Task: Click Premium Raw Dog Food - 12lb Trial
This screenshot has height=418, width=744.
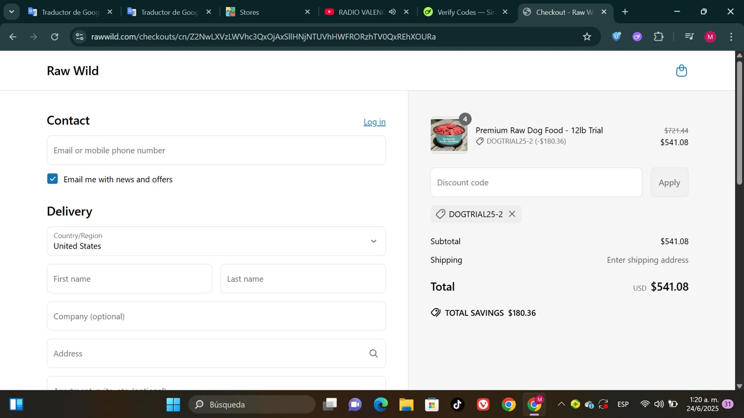Action: click(539, 130)
